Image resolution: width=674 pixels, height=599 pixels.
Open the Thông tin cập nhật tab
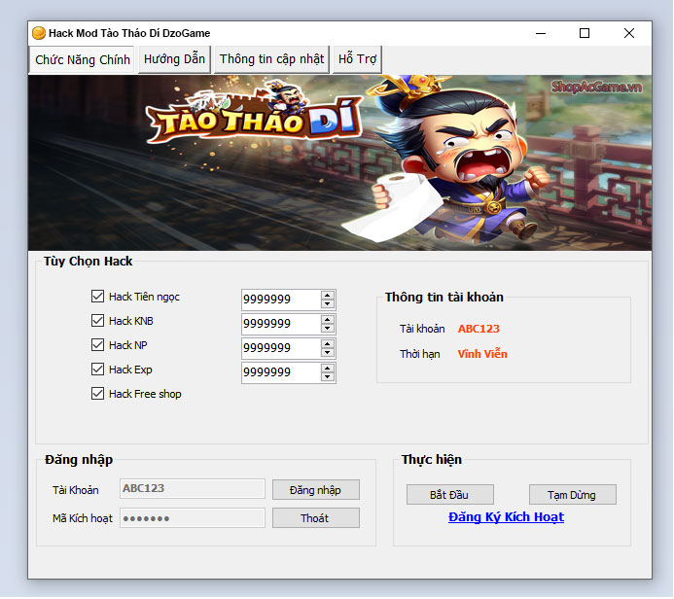[271, 59]
